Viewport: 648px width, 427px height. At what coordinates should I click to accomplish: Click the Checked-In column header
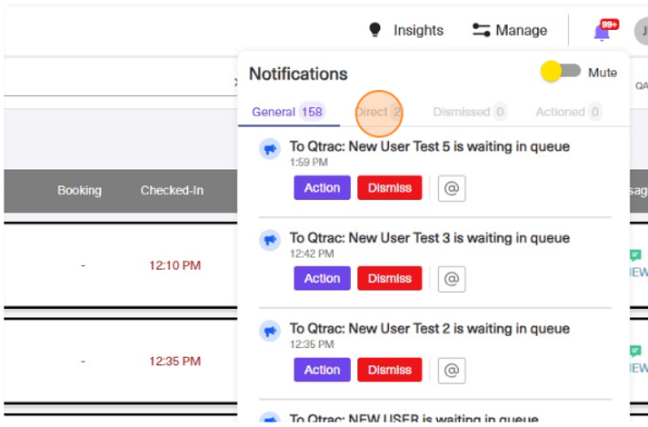[172, 191]
